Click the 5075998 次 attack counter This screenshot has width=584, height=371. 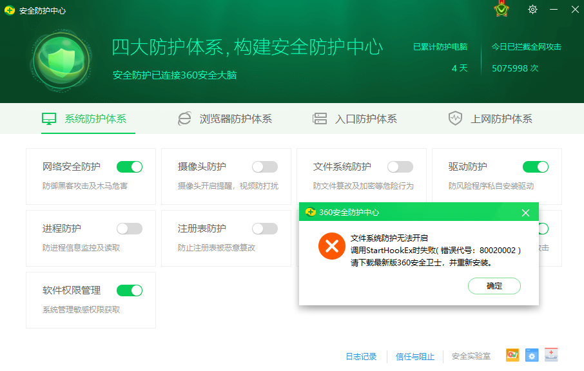point(515,68)
